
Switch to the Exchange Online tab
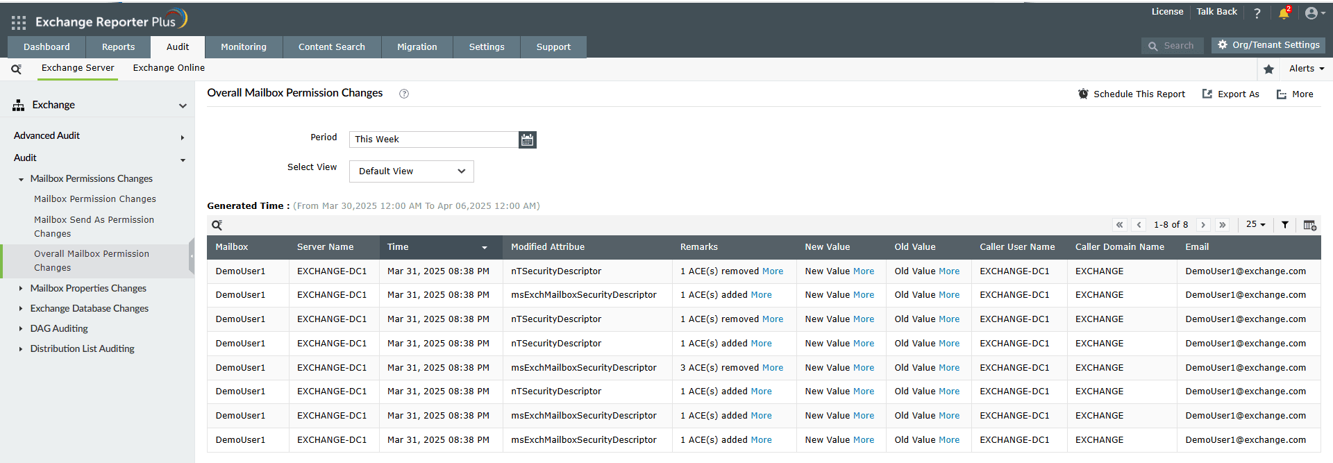point(169,68)
